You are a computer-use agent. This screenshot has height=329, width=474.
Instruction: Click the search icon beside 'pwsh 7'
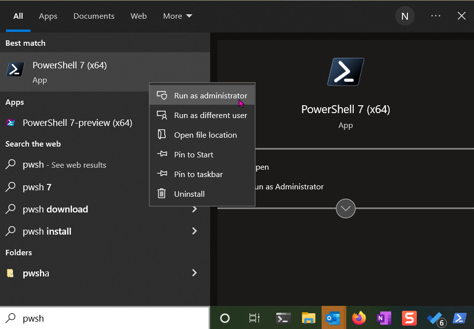click(10, 187)
